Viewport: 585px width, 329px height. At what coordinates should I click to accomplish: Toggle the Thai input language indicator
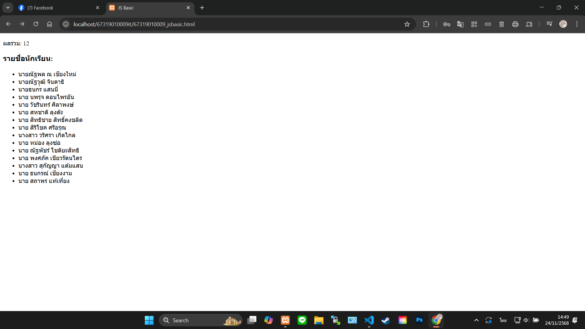tap(503, 320)
